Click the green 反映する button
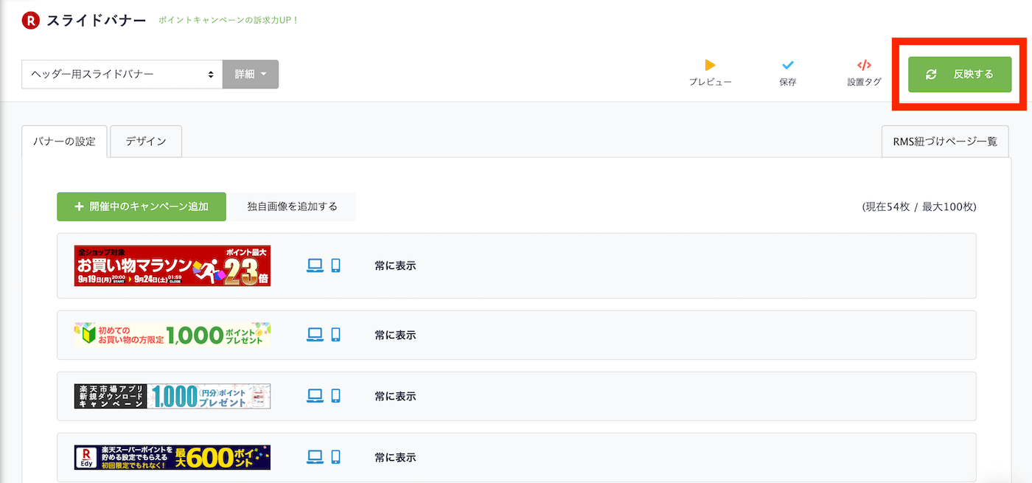This screenshot has width=1032, height=483. [x=960, y=74]
